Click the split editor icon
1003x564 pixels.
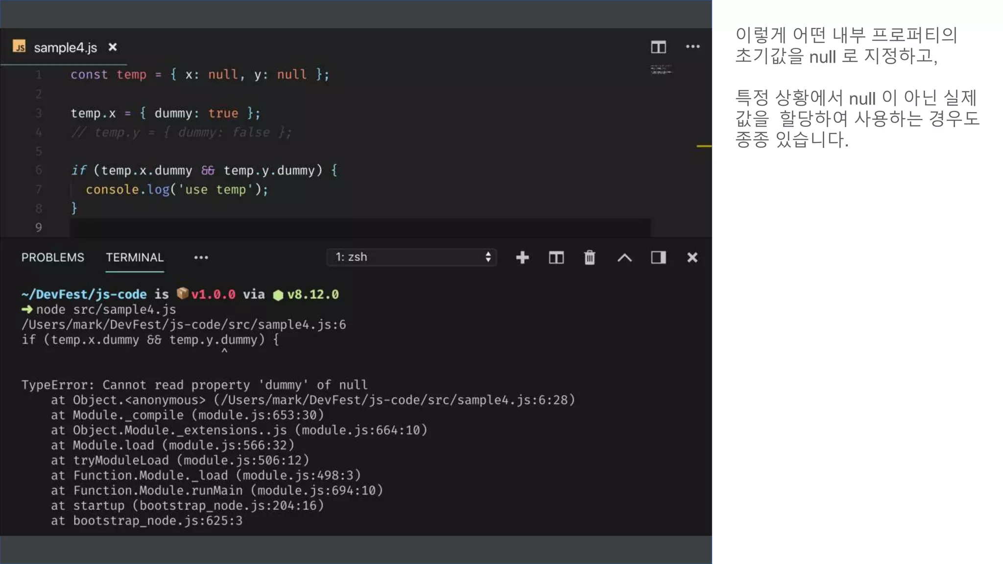coord(658,47)
